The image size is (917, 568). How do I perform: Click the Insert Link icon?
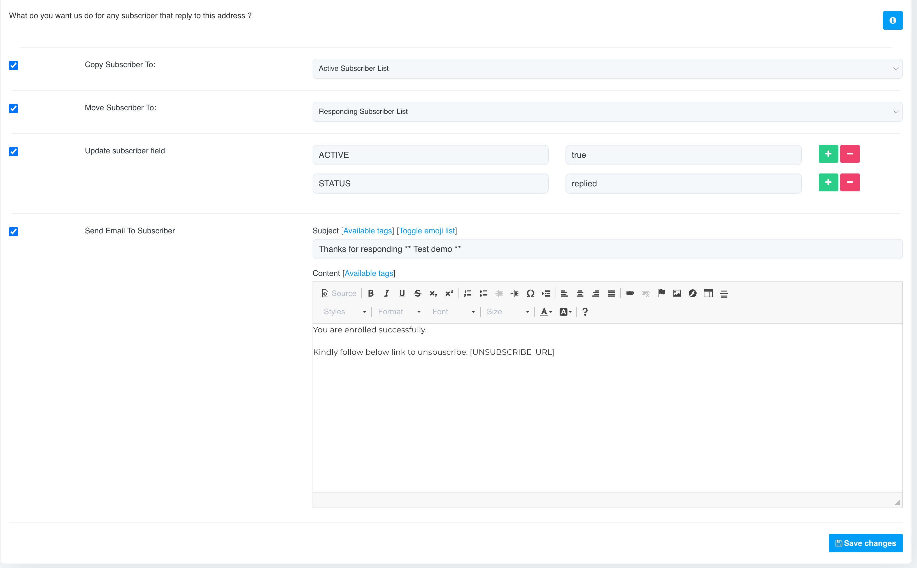pyautogui.click(x=630, y=294)
